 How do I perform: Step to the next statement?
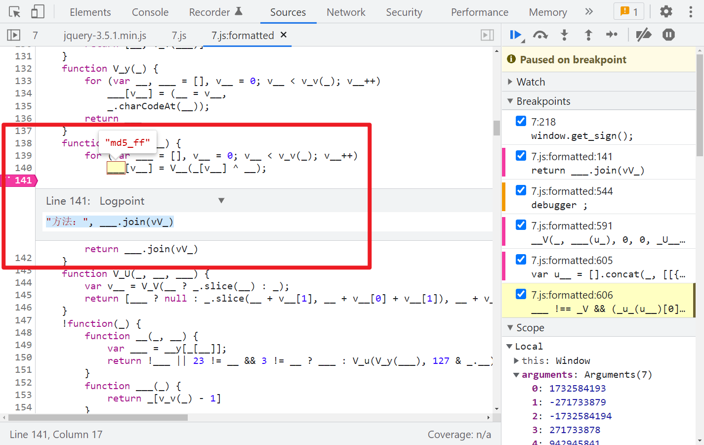click(x=612, y=35)
